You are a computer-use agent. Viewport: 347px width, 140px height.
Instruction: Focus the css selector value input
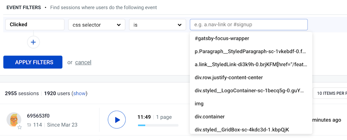tap(249, 25)
